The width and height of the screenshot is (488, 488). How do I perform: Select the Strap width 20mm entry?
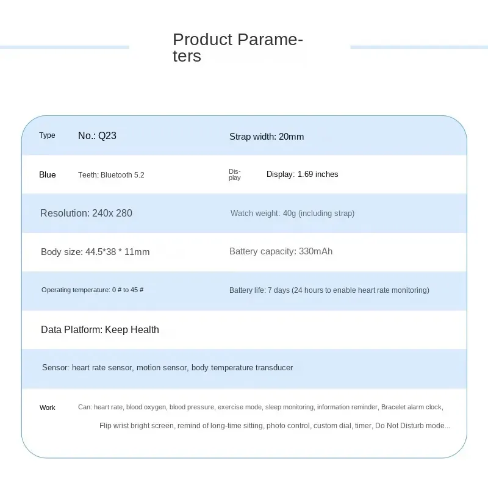click(x=266, y=137)
